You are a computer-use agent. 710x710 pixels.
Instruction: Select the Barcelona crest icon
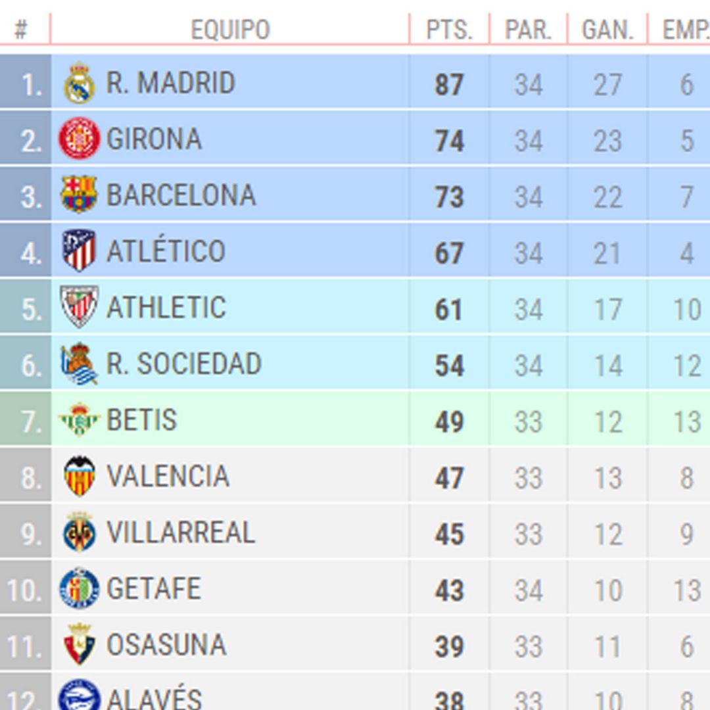point(80,194)
